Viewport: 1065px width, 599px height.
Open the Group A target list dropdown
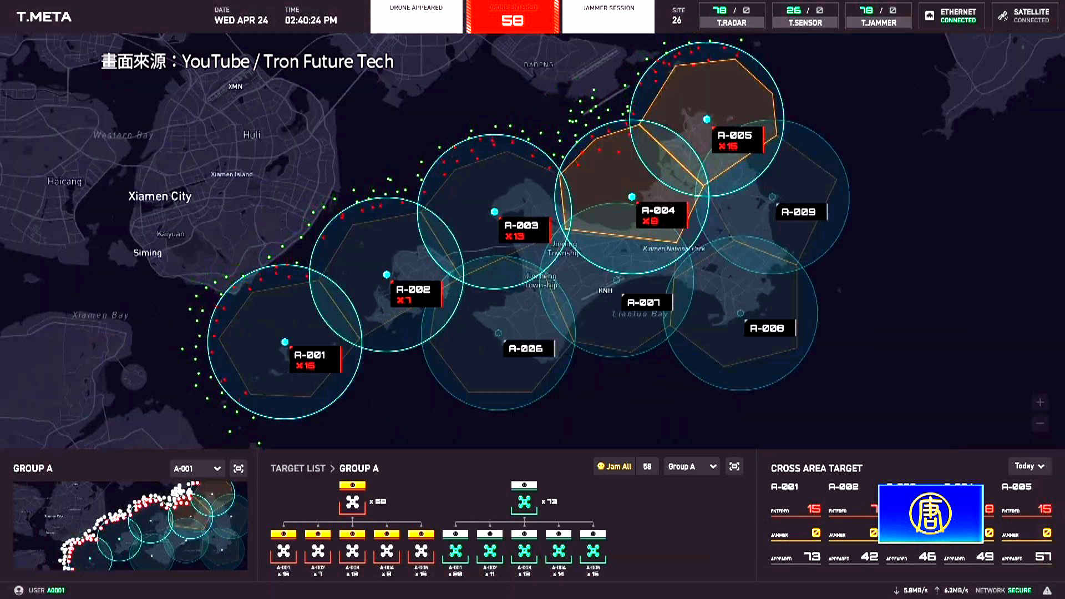pyautogui.click(x=692, y=466)
